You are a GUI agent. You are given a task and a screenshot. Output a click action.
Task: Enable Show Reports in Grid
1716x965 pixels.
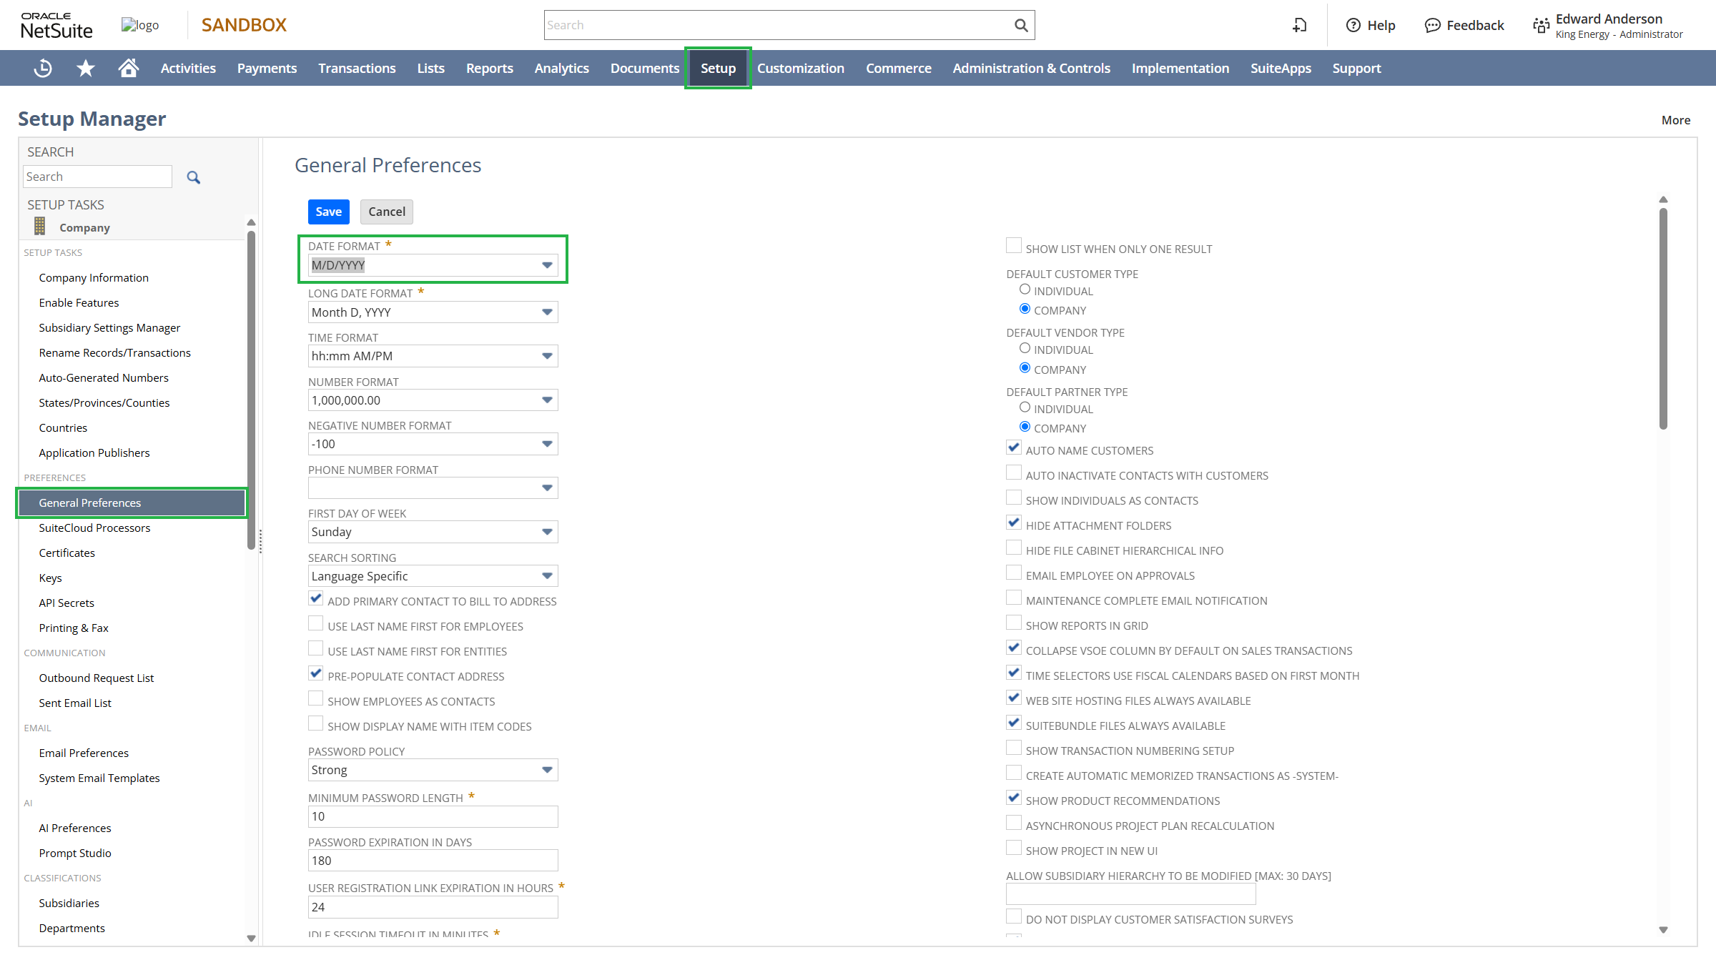point(1013,623)
